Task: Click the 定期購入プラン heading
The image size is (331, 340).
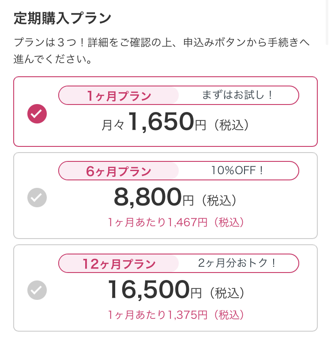Action: 63,18
